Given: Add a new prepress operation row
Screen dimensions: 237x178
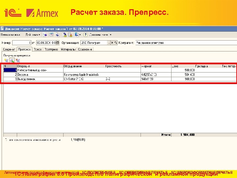Looking at the screenshot, I should [x=6, y=61].
